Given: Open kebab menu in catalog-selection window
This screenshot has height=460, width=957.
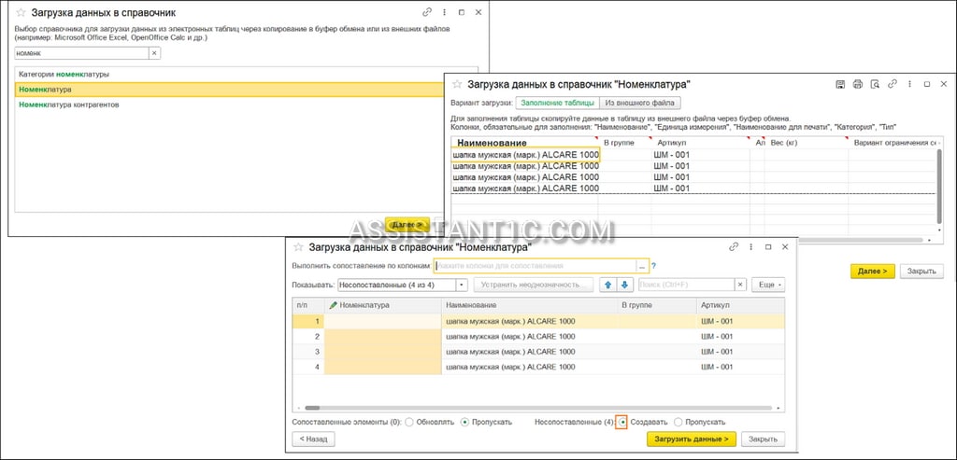Looking at the screenshot, I should point(444,12).
